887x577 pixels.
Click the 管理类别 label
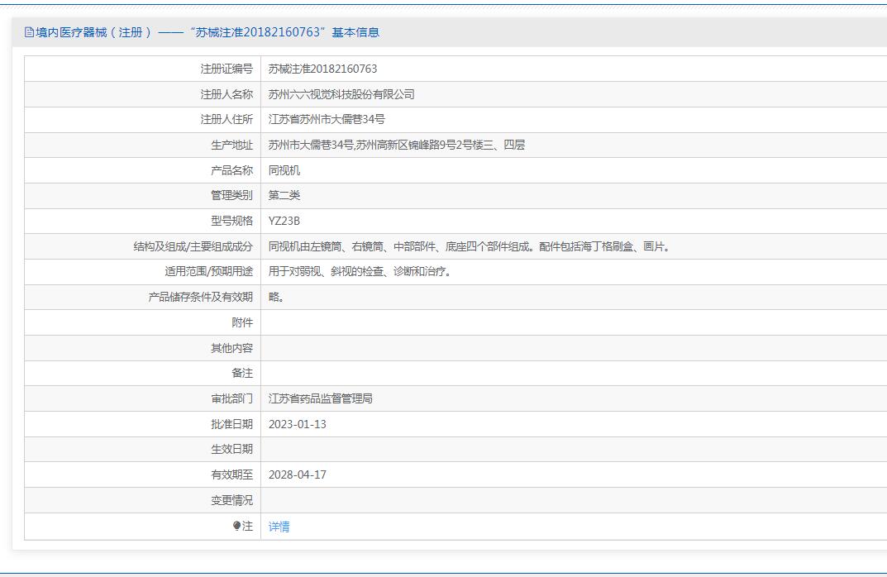(231, 195)
